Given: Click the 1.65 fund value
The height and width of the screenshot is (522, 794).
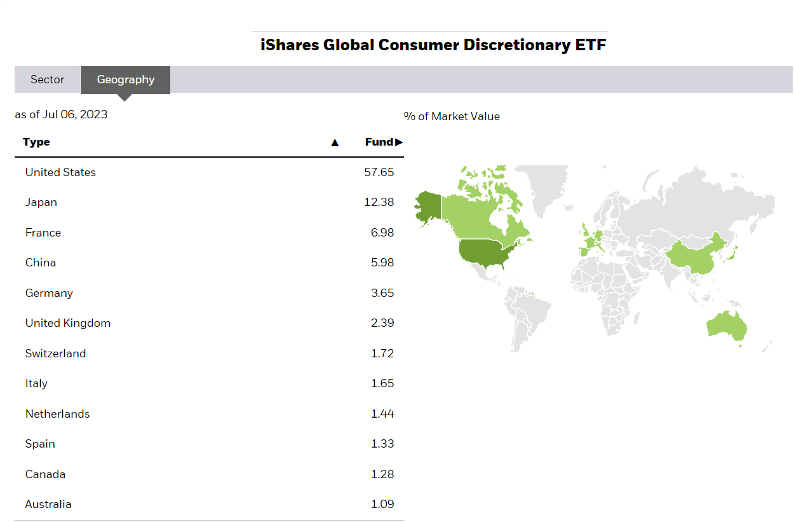Looking at the screenshot, I should 382,383.
